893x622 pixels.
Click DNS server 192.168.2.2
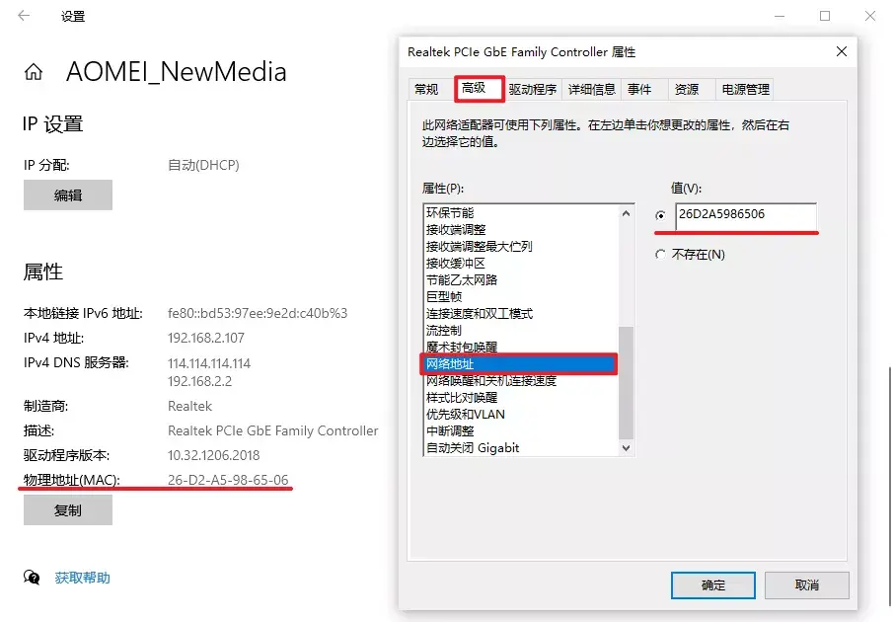coord(200,381)
